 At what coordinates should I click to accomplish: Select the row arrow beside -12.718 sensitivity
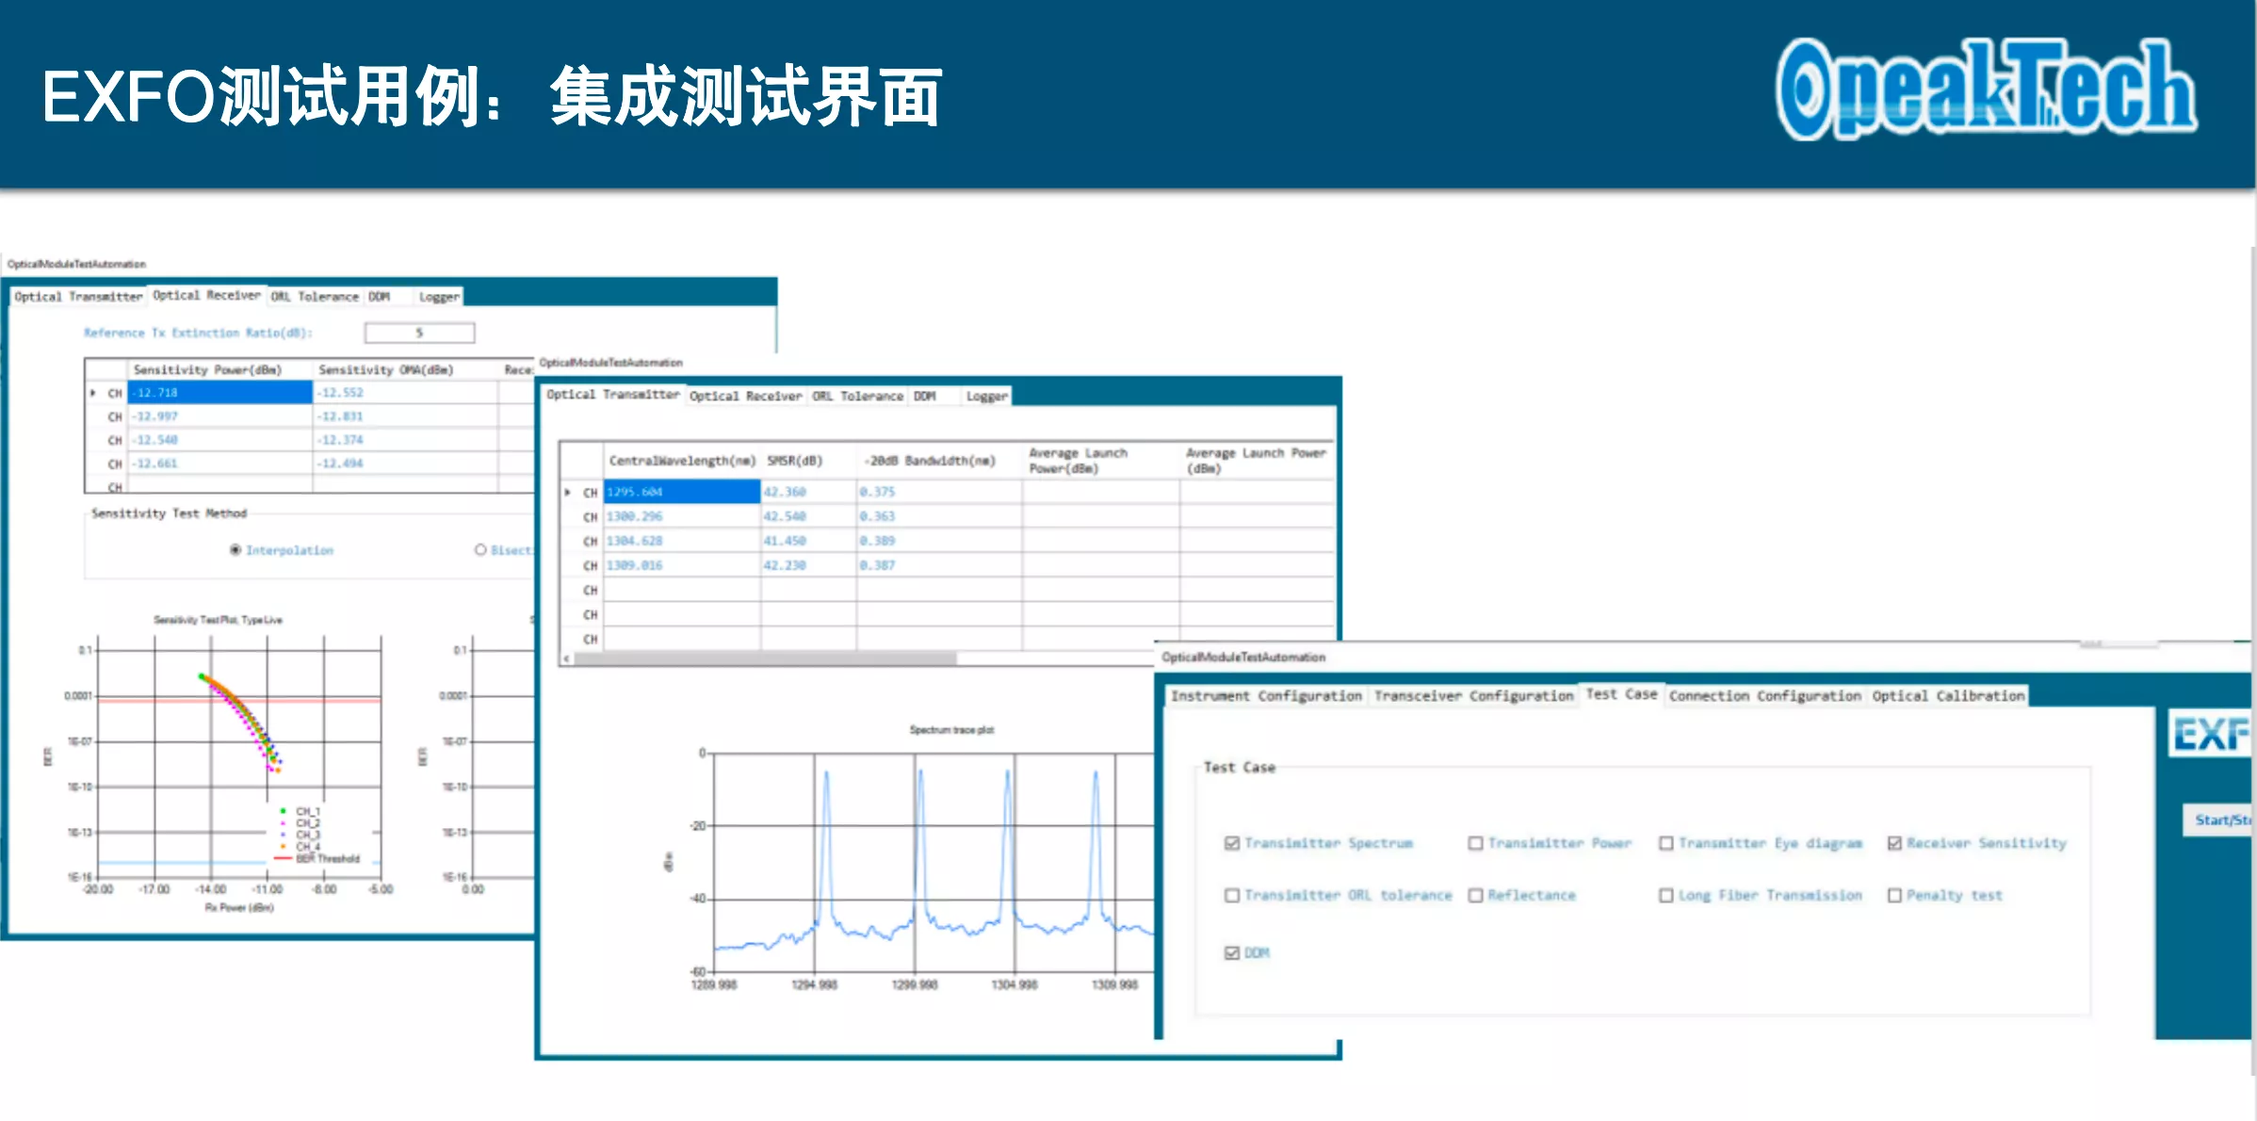[x=92, y=393]
